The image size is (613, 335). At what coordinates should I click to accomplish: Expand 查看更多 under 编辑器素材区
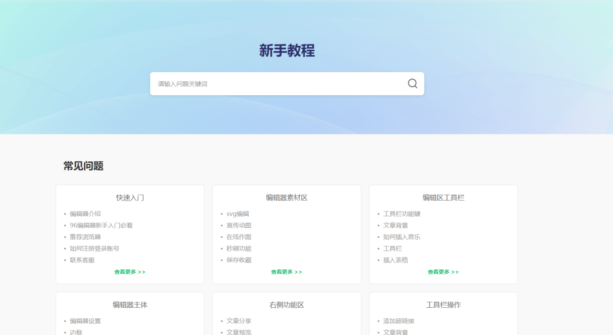286,272
